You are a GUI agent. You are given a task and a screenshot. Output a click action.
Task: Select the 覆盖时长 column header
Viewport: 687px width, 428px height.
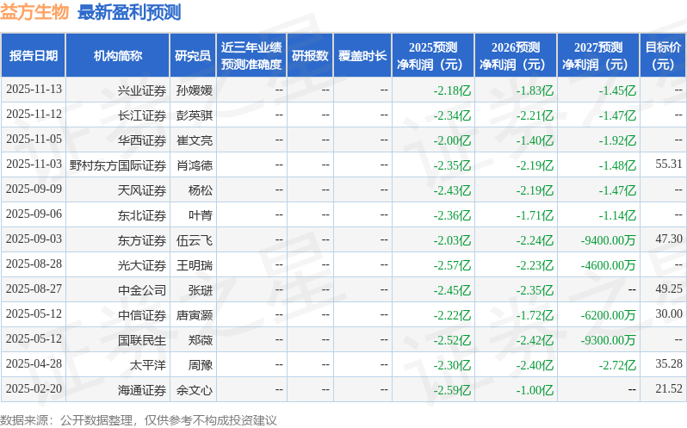[362, 56]
